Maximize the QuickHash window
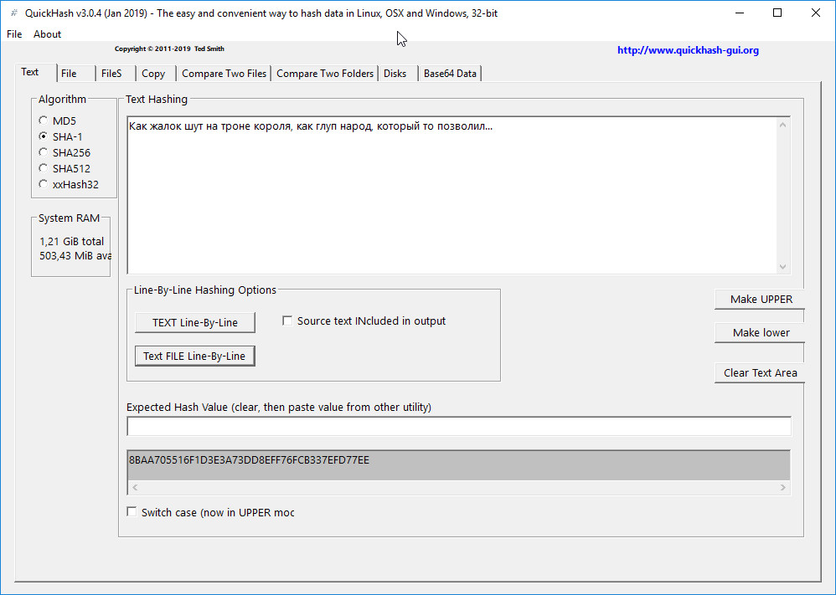This screenshot has height=595, width=836. (x=777, y=13)
